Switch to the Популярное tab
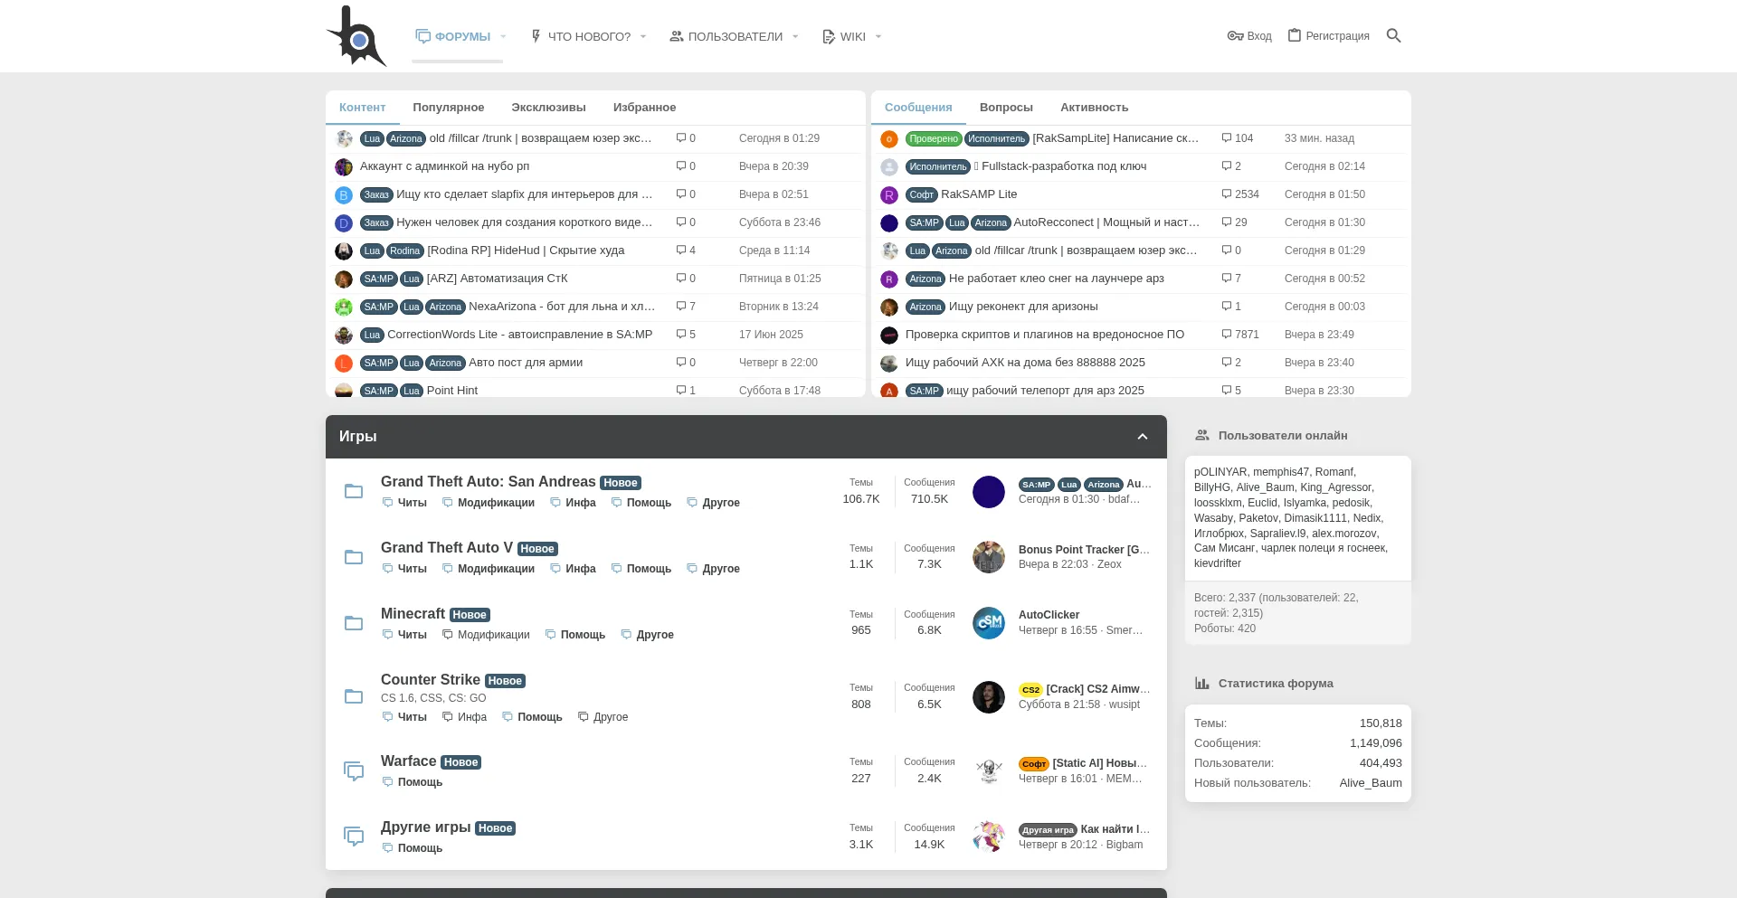This screenshot has height=898, width=1737. click(x=448, y=108)
